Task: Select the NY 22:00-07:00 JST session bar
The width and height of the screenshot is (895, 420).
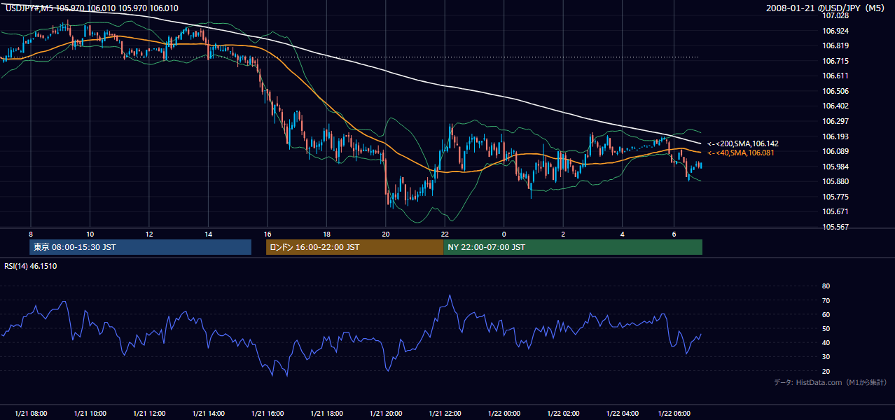Action: pyautogui.click(x=573, y=247)
